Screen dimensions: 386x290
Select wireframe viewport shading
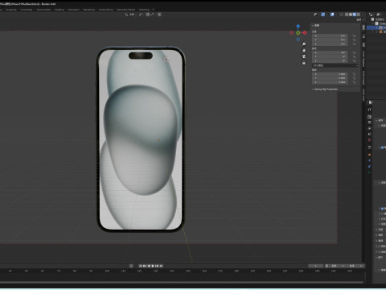(x=347, y=14)
